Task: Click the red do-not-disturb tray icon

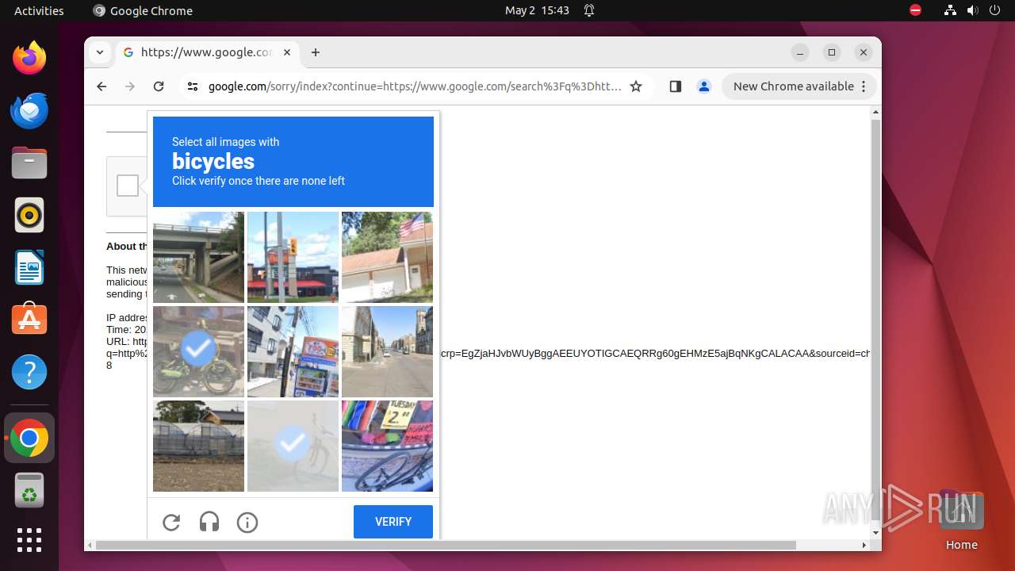Action: (916, 10)
